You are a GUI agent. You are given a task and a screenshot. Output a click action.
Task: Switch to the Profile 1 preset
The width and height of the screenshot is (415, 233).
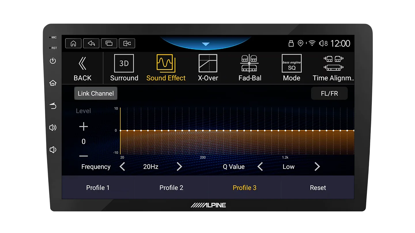pyautogui.click(x=98, y=188)
